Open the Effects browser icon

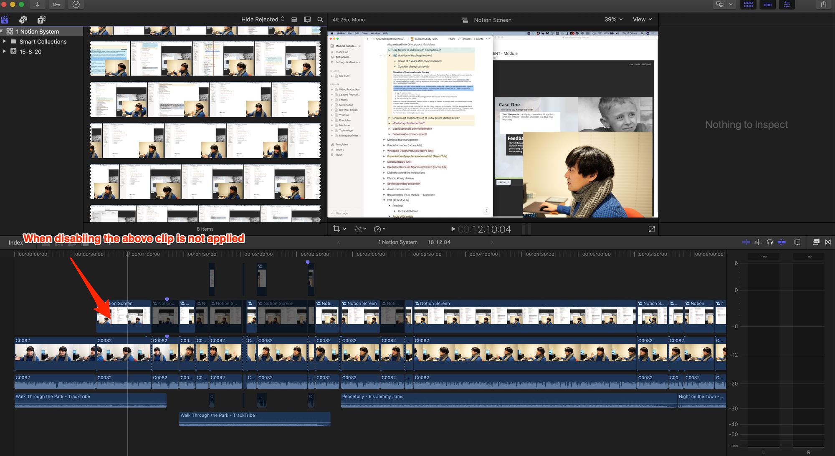[x=816, y=242]
